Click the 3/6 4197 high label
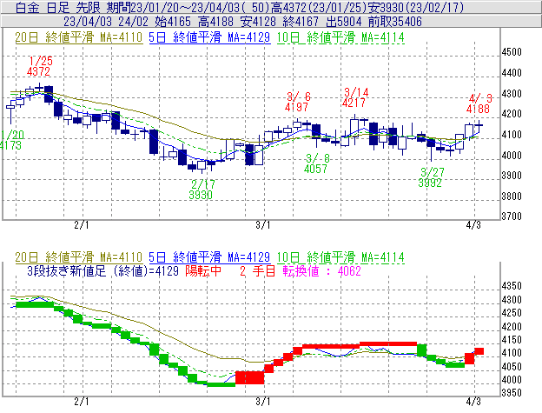Image resolution: width=542 pixels, height=413 pixels. (297, 102)
